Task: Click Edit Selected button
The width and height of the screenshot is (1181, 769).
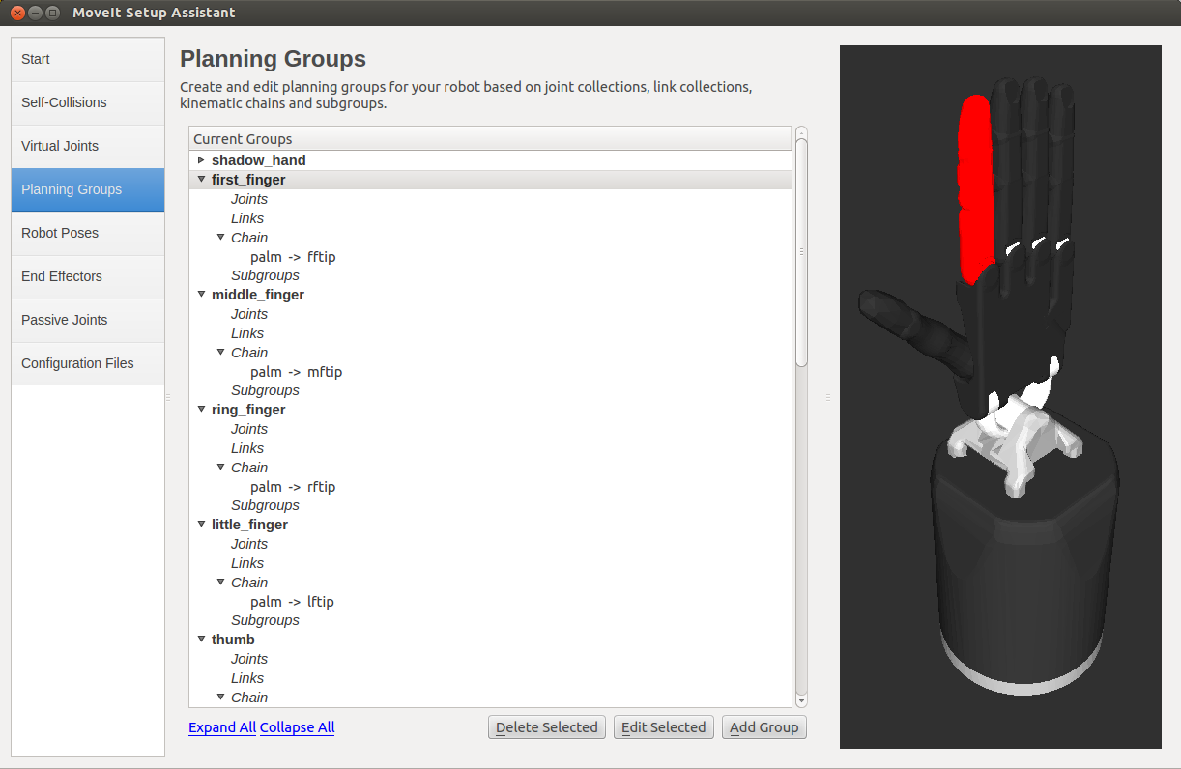Action: coord(664,727)
